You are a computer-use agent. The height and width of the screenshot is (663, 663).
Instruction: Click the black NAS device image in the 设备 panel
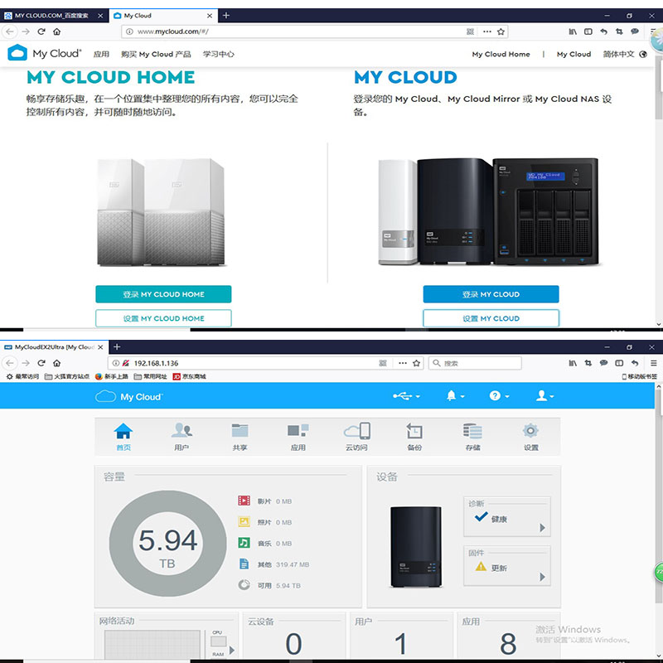point(416,547)
